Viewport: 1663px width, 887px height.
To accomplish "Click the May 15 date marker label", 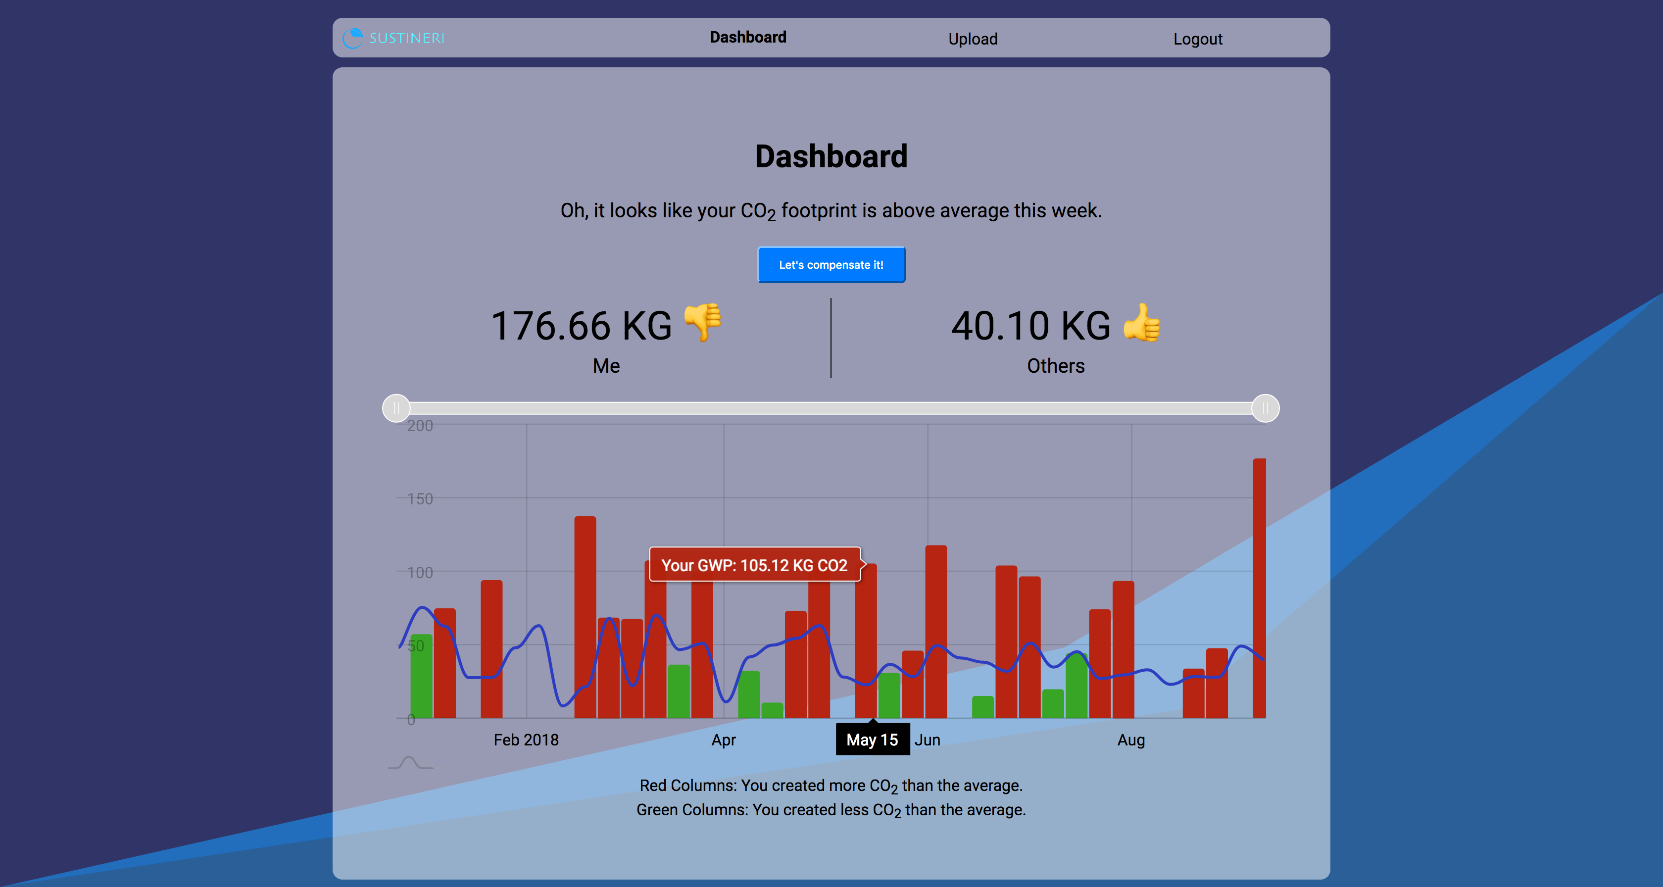I will point(872,740).
